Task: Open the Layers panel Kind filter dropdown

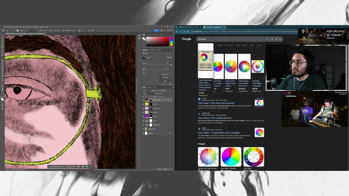Action: tap(147, 91)
